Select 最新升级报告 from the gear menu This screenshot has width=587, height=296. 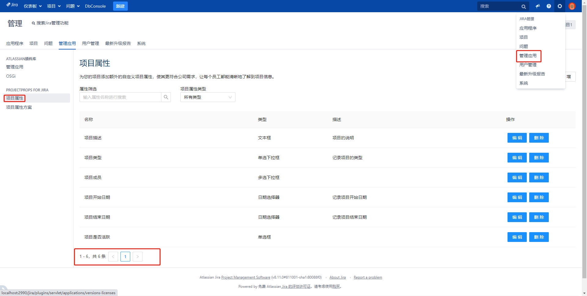click(x=532, y=74)
